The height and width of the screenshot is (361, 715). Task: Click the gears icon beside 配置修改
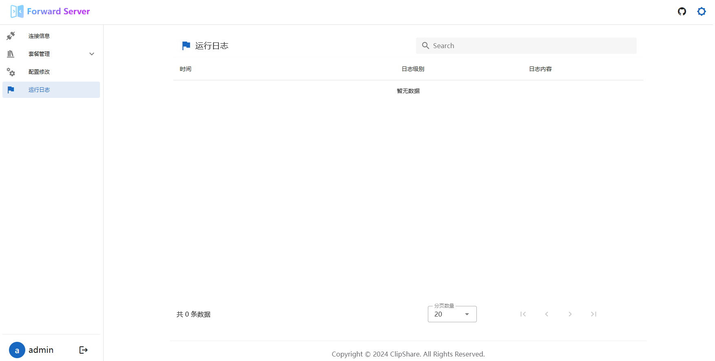(11, 72)
